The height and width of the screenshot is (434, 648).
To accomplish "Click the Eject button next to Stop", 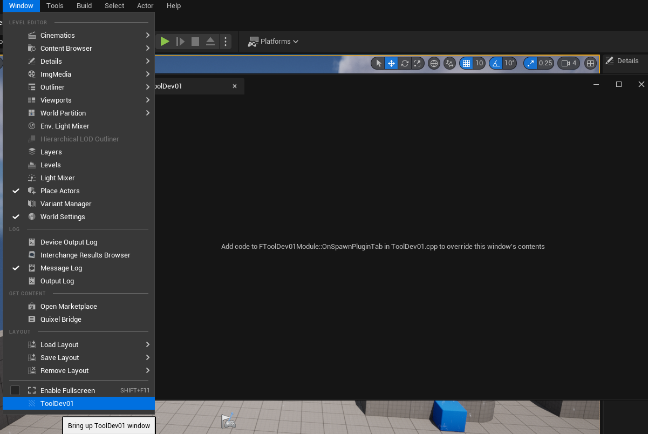I will [x=210, y=40].
